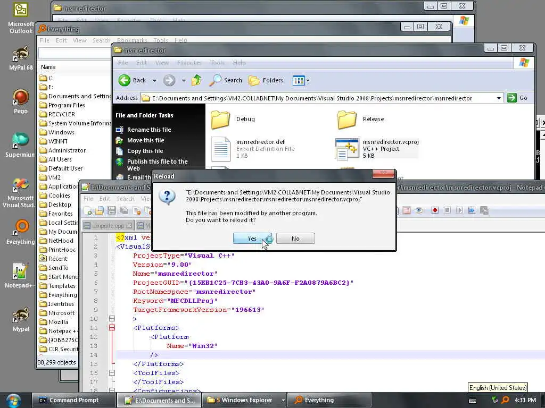This screenshot has width=545, height=408.
Task: Open Debug folder
Action: pos(233,119)
